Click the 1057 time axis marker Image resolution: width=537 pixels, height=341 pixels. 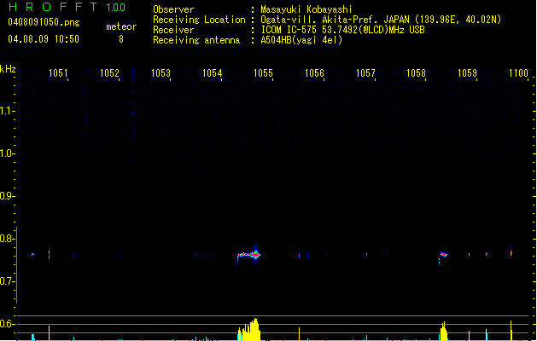[365, 73]
